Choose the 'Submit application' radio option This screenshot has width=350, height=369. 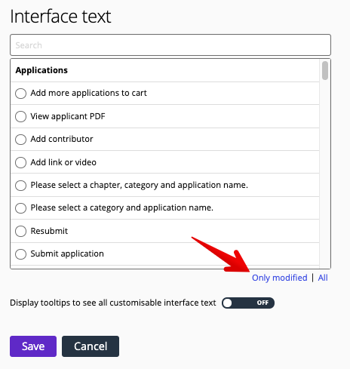20,254
